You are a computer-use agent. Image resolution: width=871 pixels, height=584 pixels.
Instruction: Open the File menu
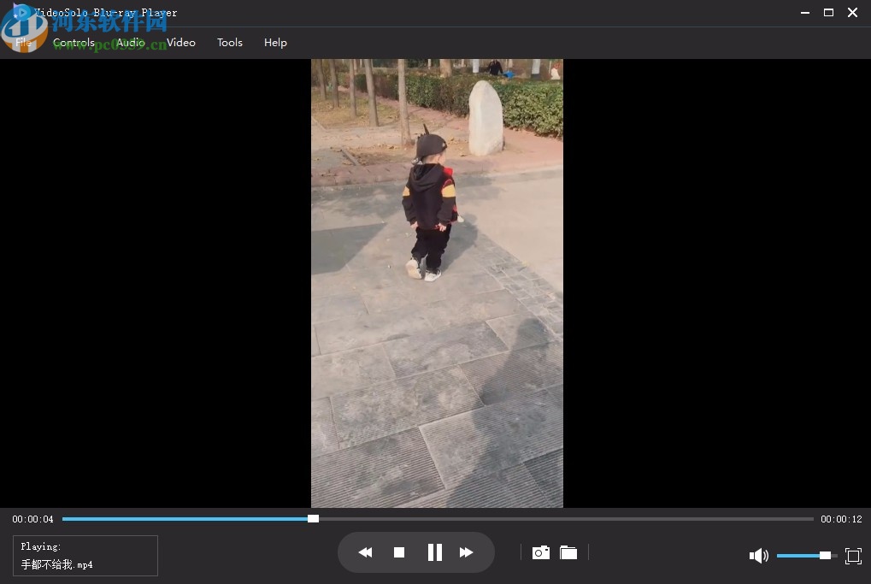23,42
